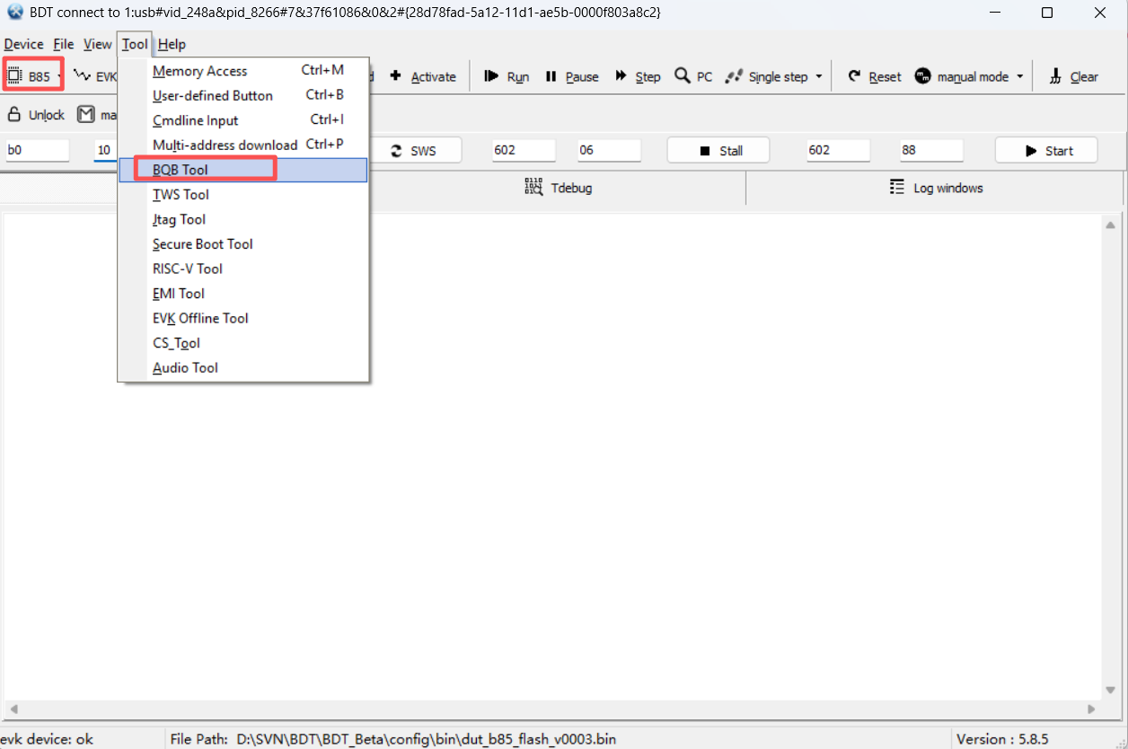Open the manual mode dropdown
1128x749 pixels.
click(x=1020, y=77)
